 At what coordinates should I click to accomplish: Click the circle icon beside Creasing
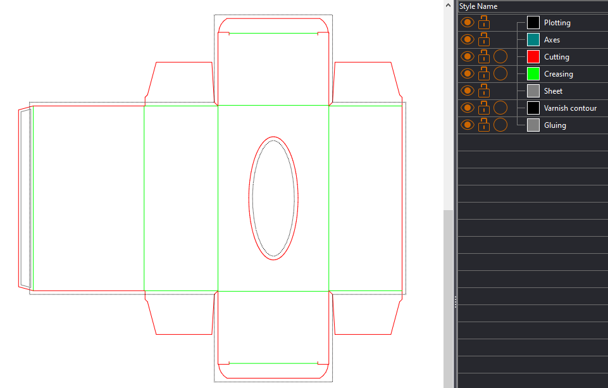pyautogui.click(x=500, y=73)
